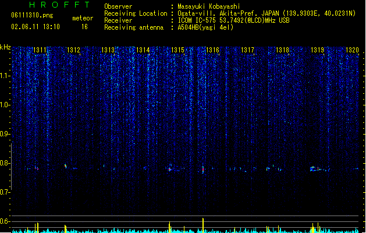Click time marker 1320
The image size is (366, 233).
point(352,50)
